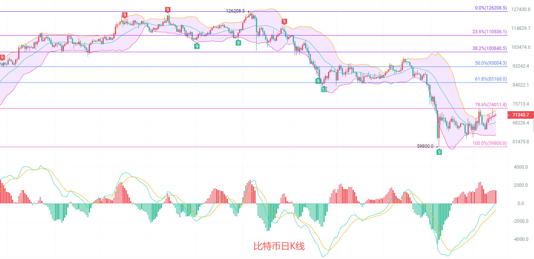Click red 9 marker at chart's left edge
Screen dimensions: 534x259
pos(2,57)
